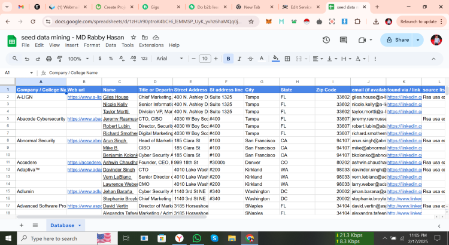The width and height of the screenshot is (449, 245).
Task: Increase decimal places icon
Action: coord(133,59)
